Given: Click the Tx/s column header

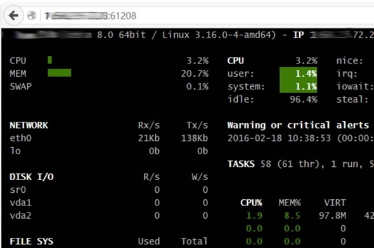Looking at the screenshot, I should [197, 125].
